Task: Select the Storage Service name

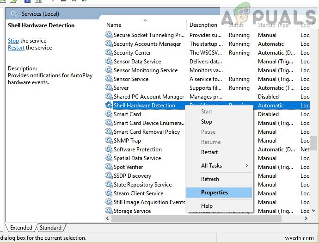Action: point(132,211)
